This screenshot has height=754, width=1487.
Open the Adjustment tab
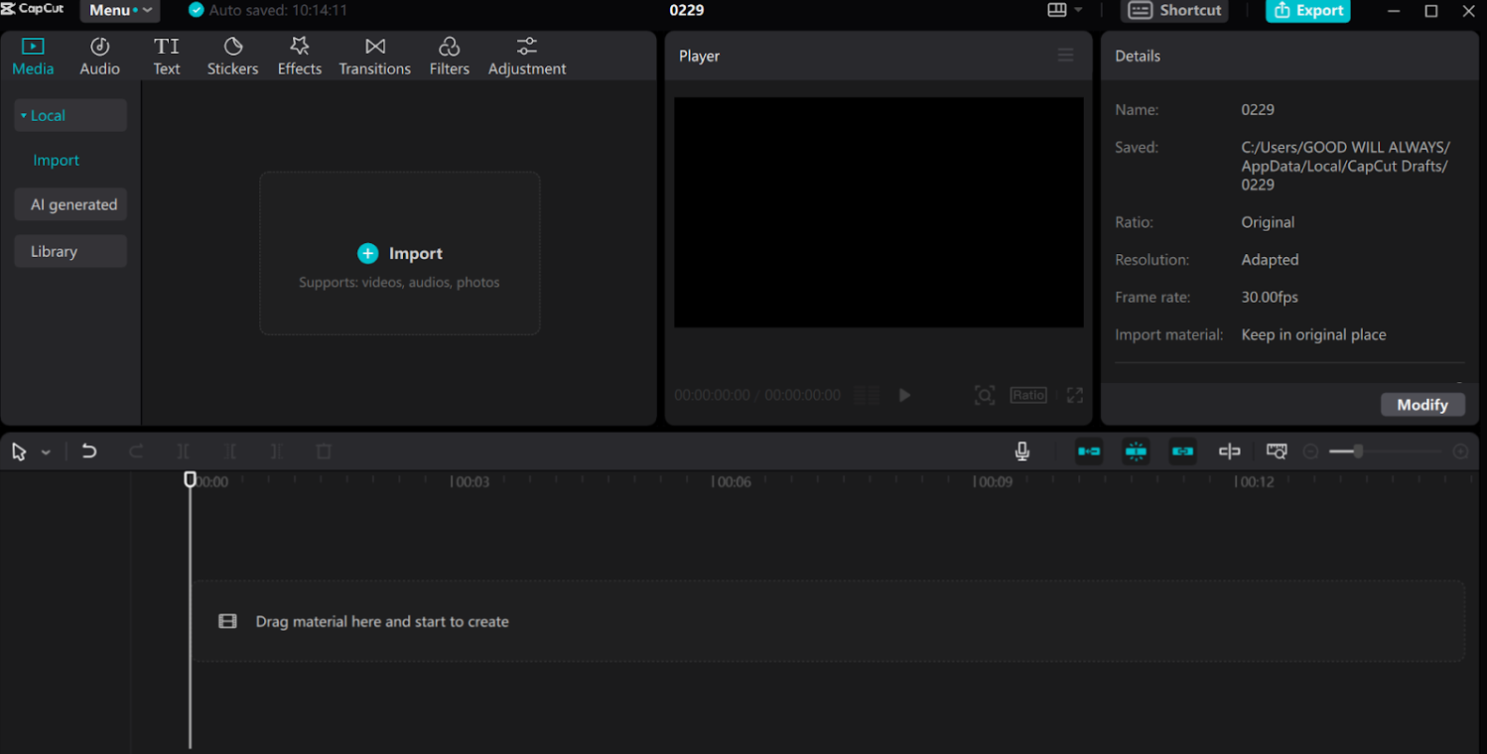(x=527, y=55)
